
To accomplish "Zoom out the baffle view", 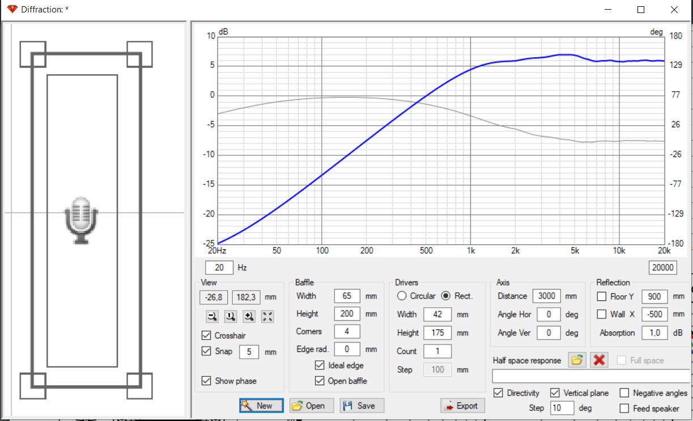I will pyautogui.click(x=212, y=317).
